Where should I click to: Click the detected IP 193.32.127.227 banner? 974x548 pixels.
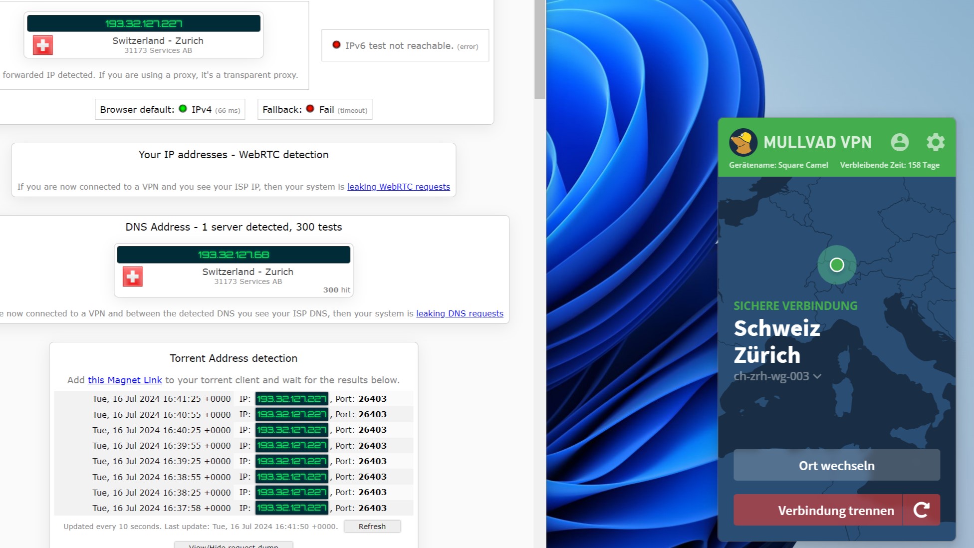pos(144,23)
